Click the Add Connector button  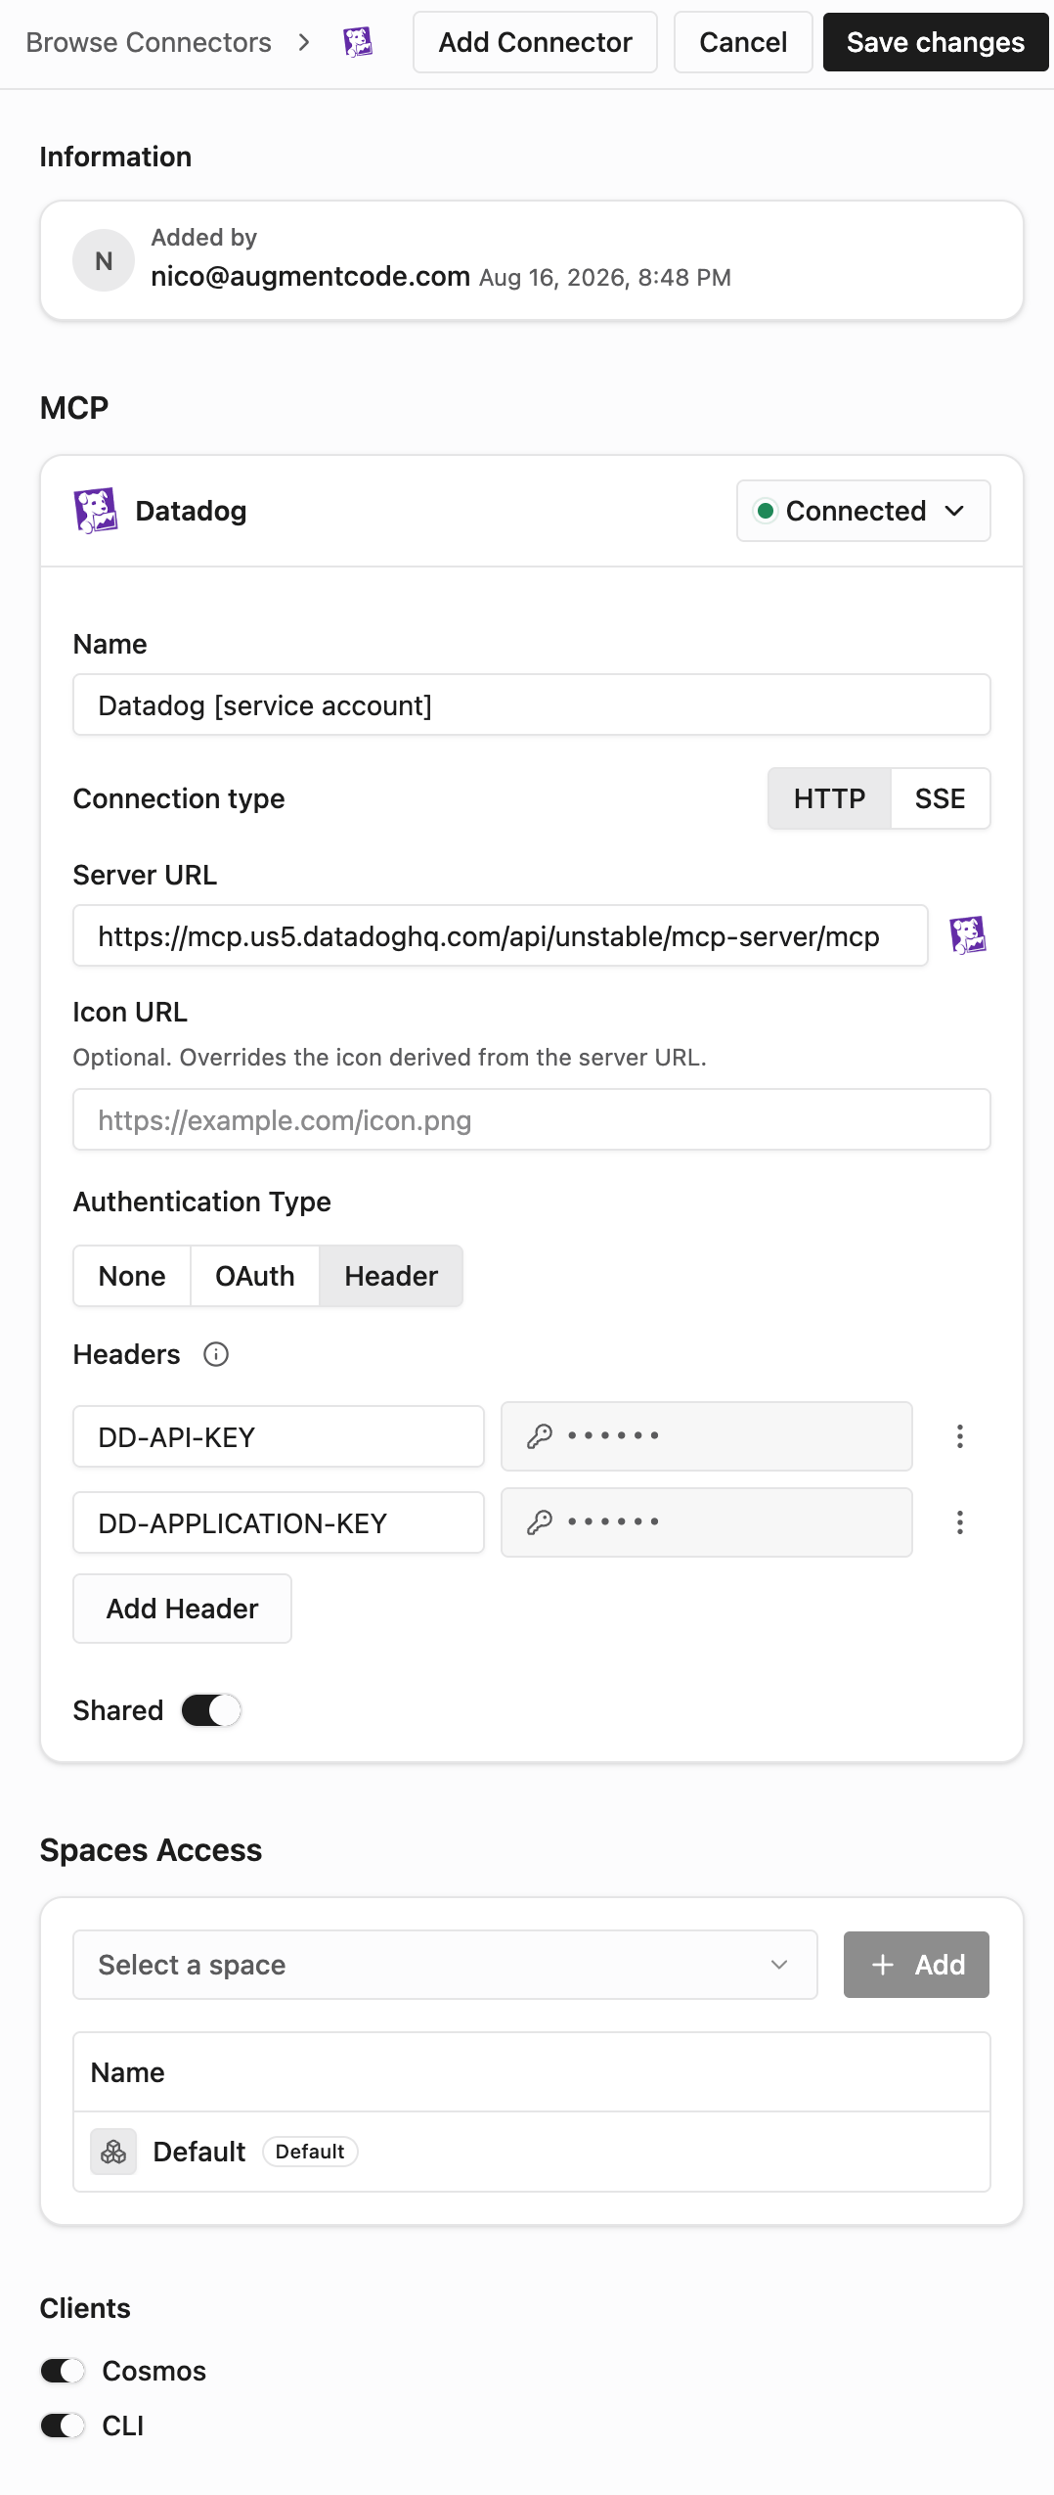[535, 42]
